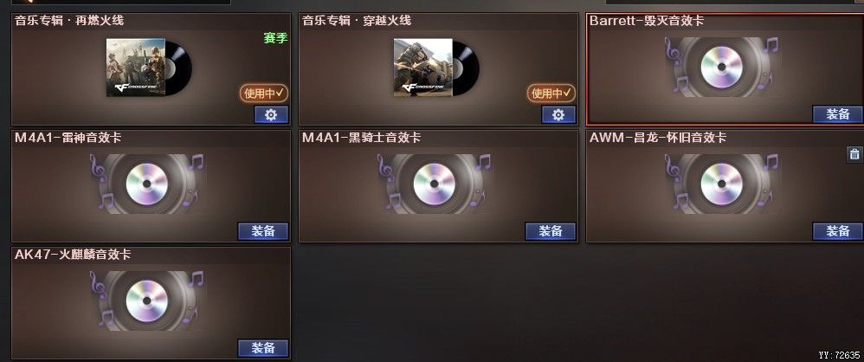This screenshot has width=864, height=362.
Task: Open gear settings for 再燃火线 album
Action: coord(271,114)
